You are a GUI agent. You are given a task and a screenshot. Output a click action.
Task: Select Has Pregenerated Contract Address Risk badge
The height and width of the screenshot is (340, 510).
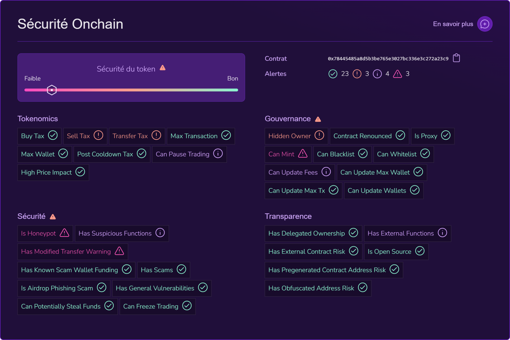coord(334,270)
